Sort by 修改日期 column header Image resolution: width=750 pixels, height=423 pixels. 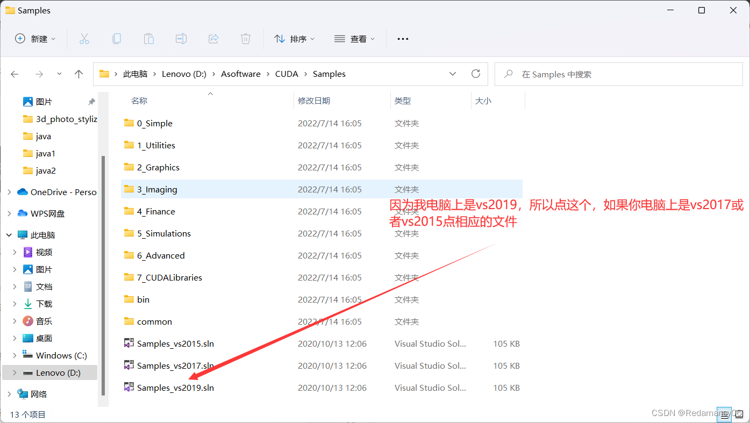click(x=314, y=101)
